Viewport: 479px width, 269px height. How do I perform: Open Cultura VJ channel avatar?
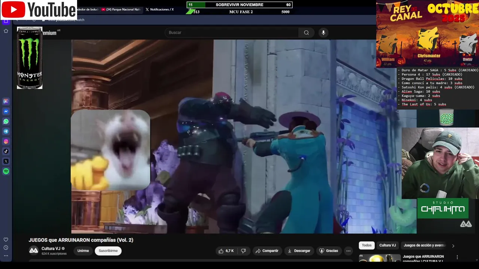[34, 250]
